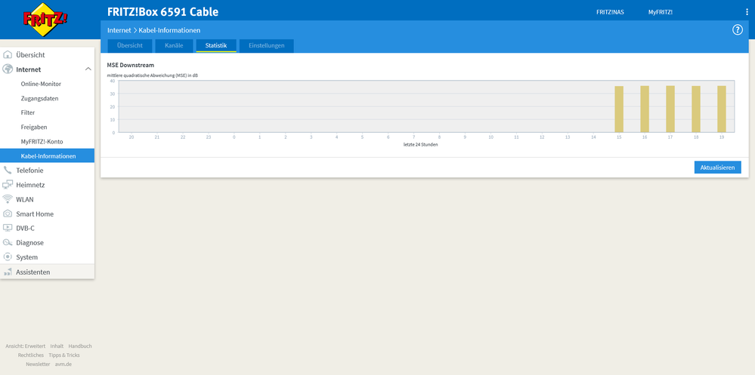Screen dimensions: 755x375
Task: Open Smart Home menu label
Action: pyautogui.click(x=35, y=214)
